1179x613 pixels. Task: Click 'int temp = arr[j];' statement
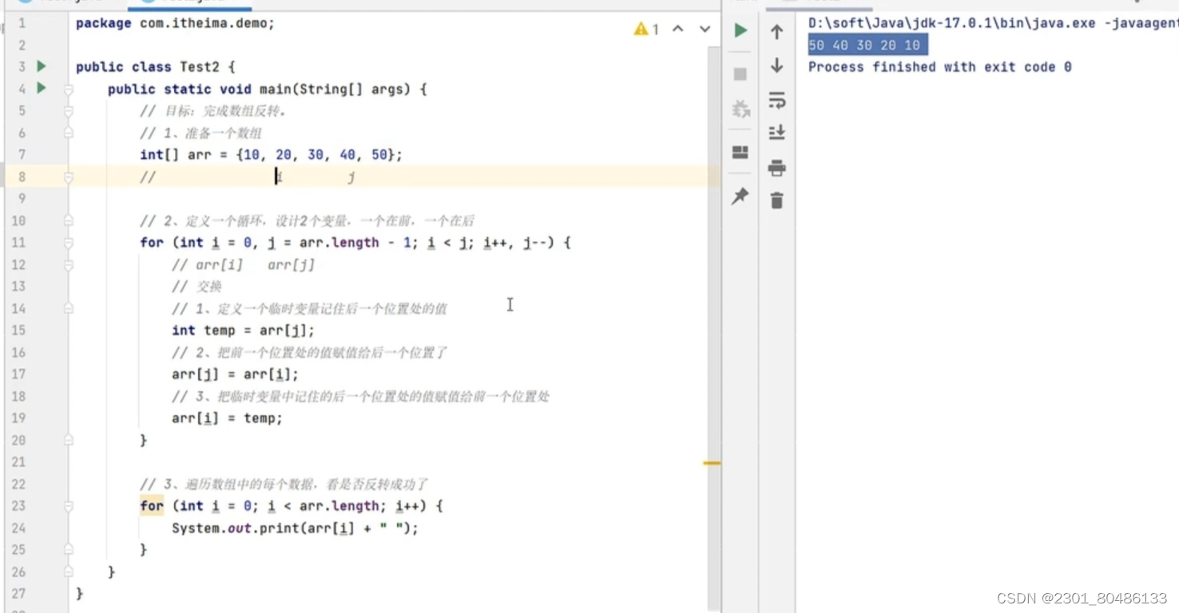point(243,330)
